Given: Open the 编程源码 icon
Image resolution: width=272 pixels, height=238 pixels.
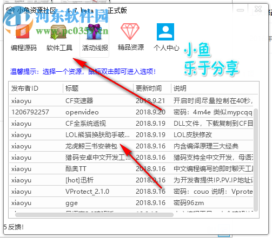Looking at the screenshot, I should (x=23, y=32).
